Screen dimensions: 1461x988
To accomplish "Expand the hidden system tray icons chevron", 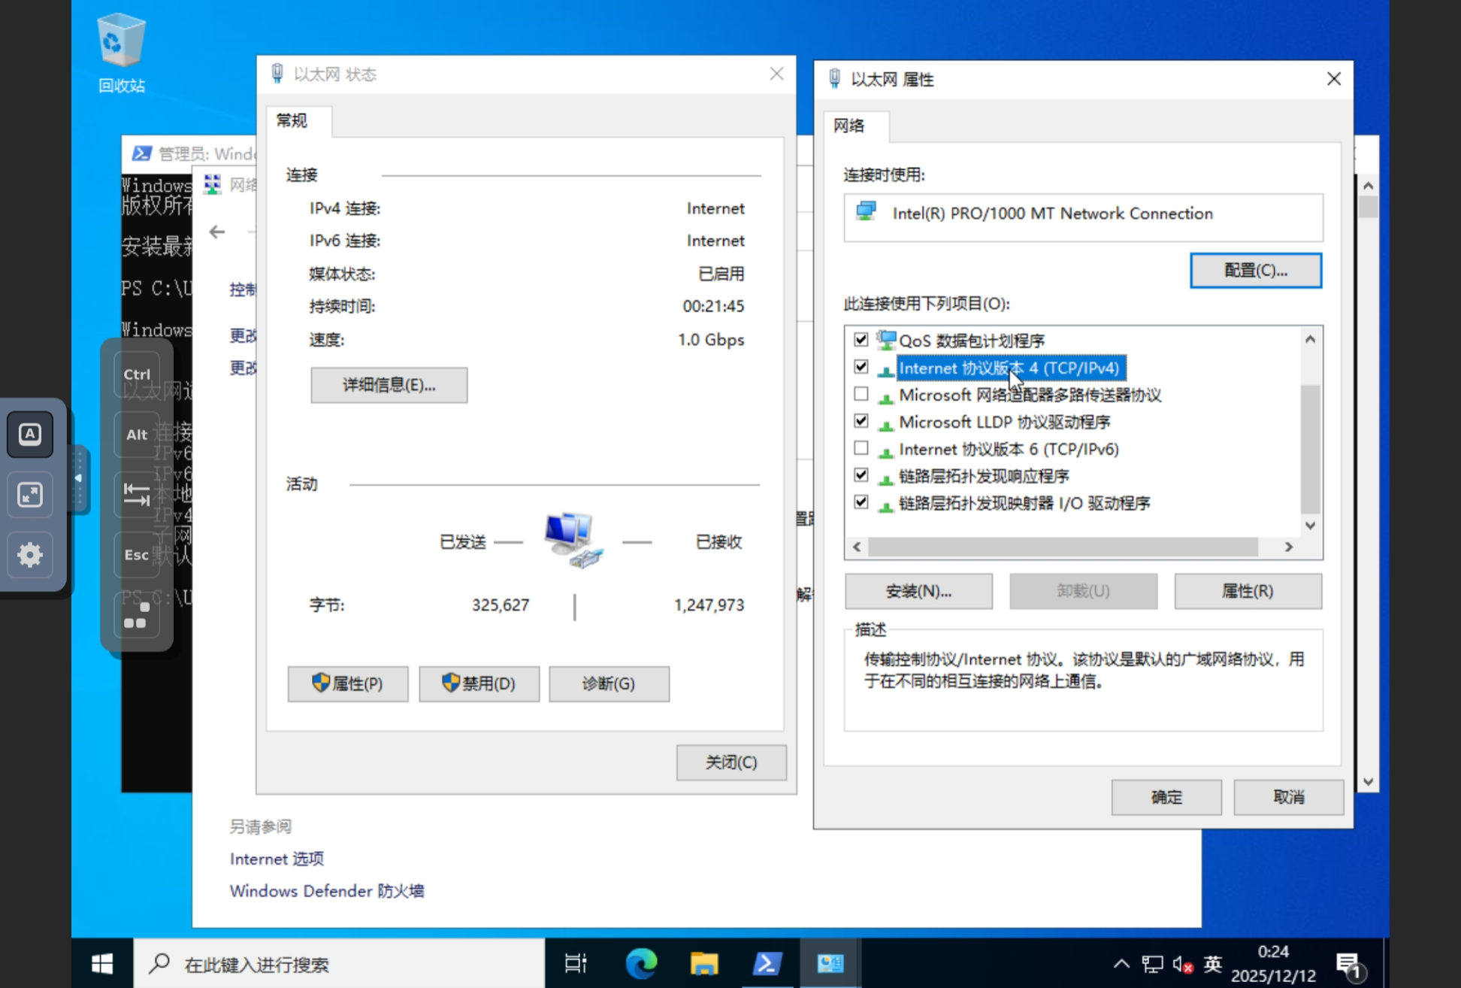I will (1121, 964).
